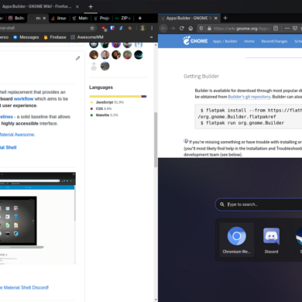Click the 'Getting Builder' heading

(x=201, y=76)
